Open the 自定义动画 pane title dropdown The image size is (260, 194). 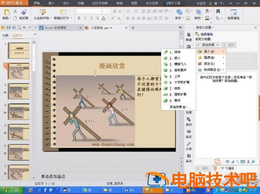pos(213,28)
